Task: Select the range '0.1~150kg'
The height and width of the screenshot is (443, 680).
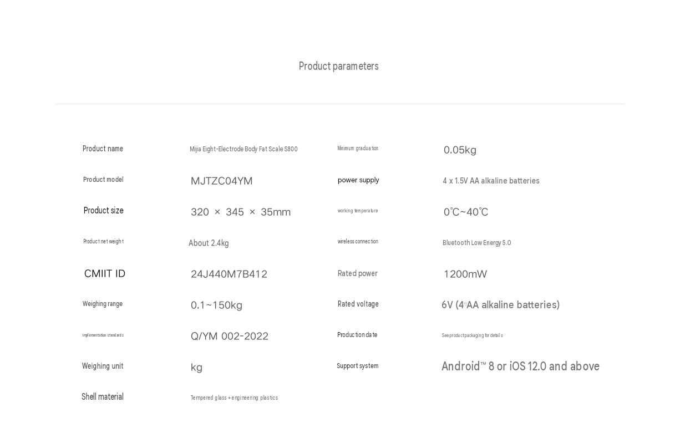Action: (216, 305)
